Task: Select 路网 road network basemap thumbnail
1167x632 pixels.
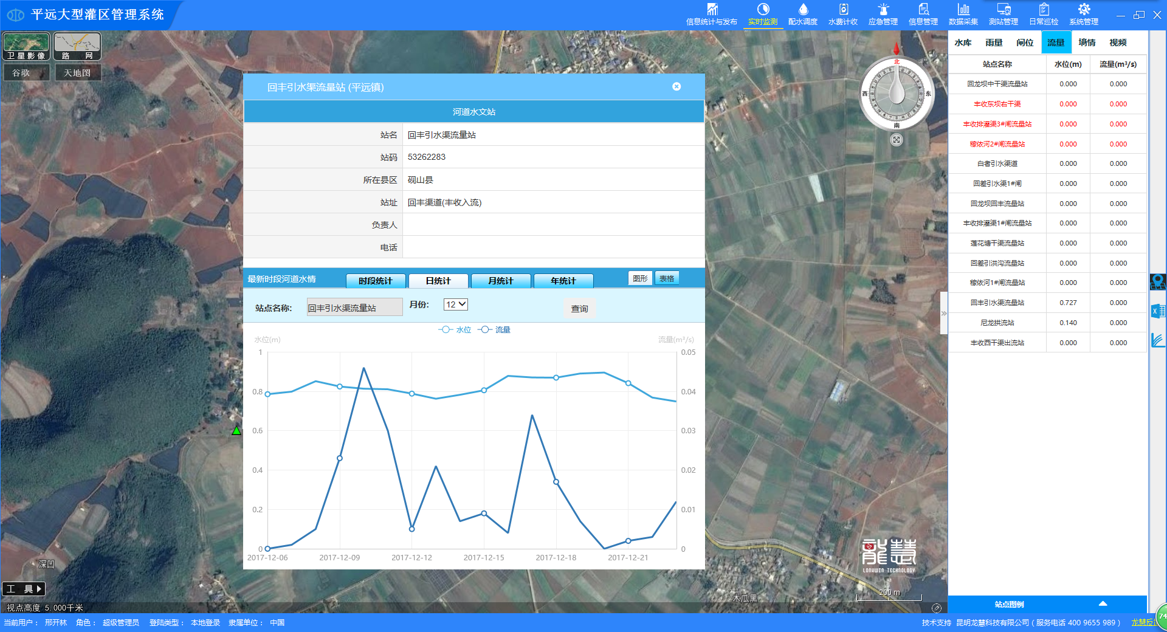Action: [77, 46]
